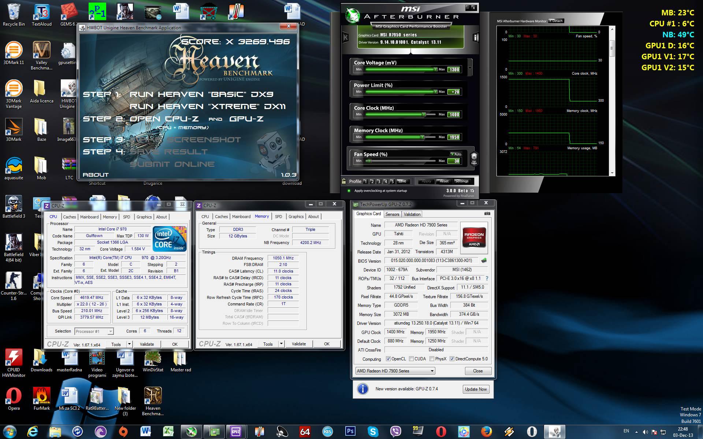Switch to the Sensors tab in GPU-Z

(x=392, y=214)
